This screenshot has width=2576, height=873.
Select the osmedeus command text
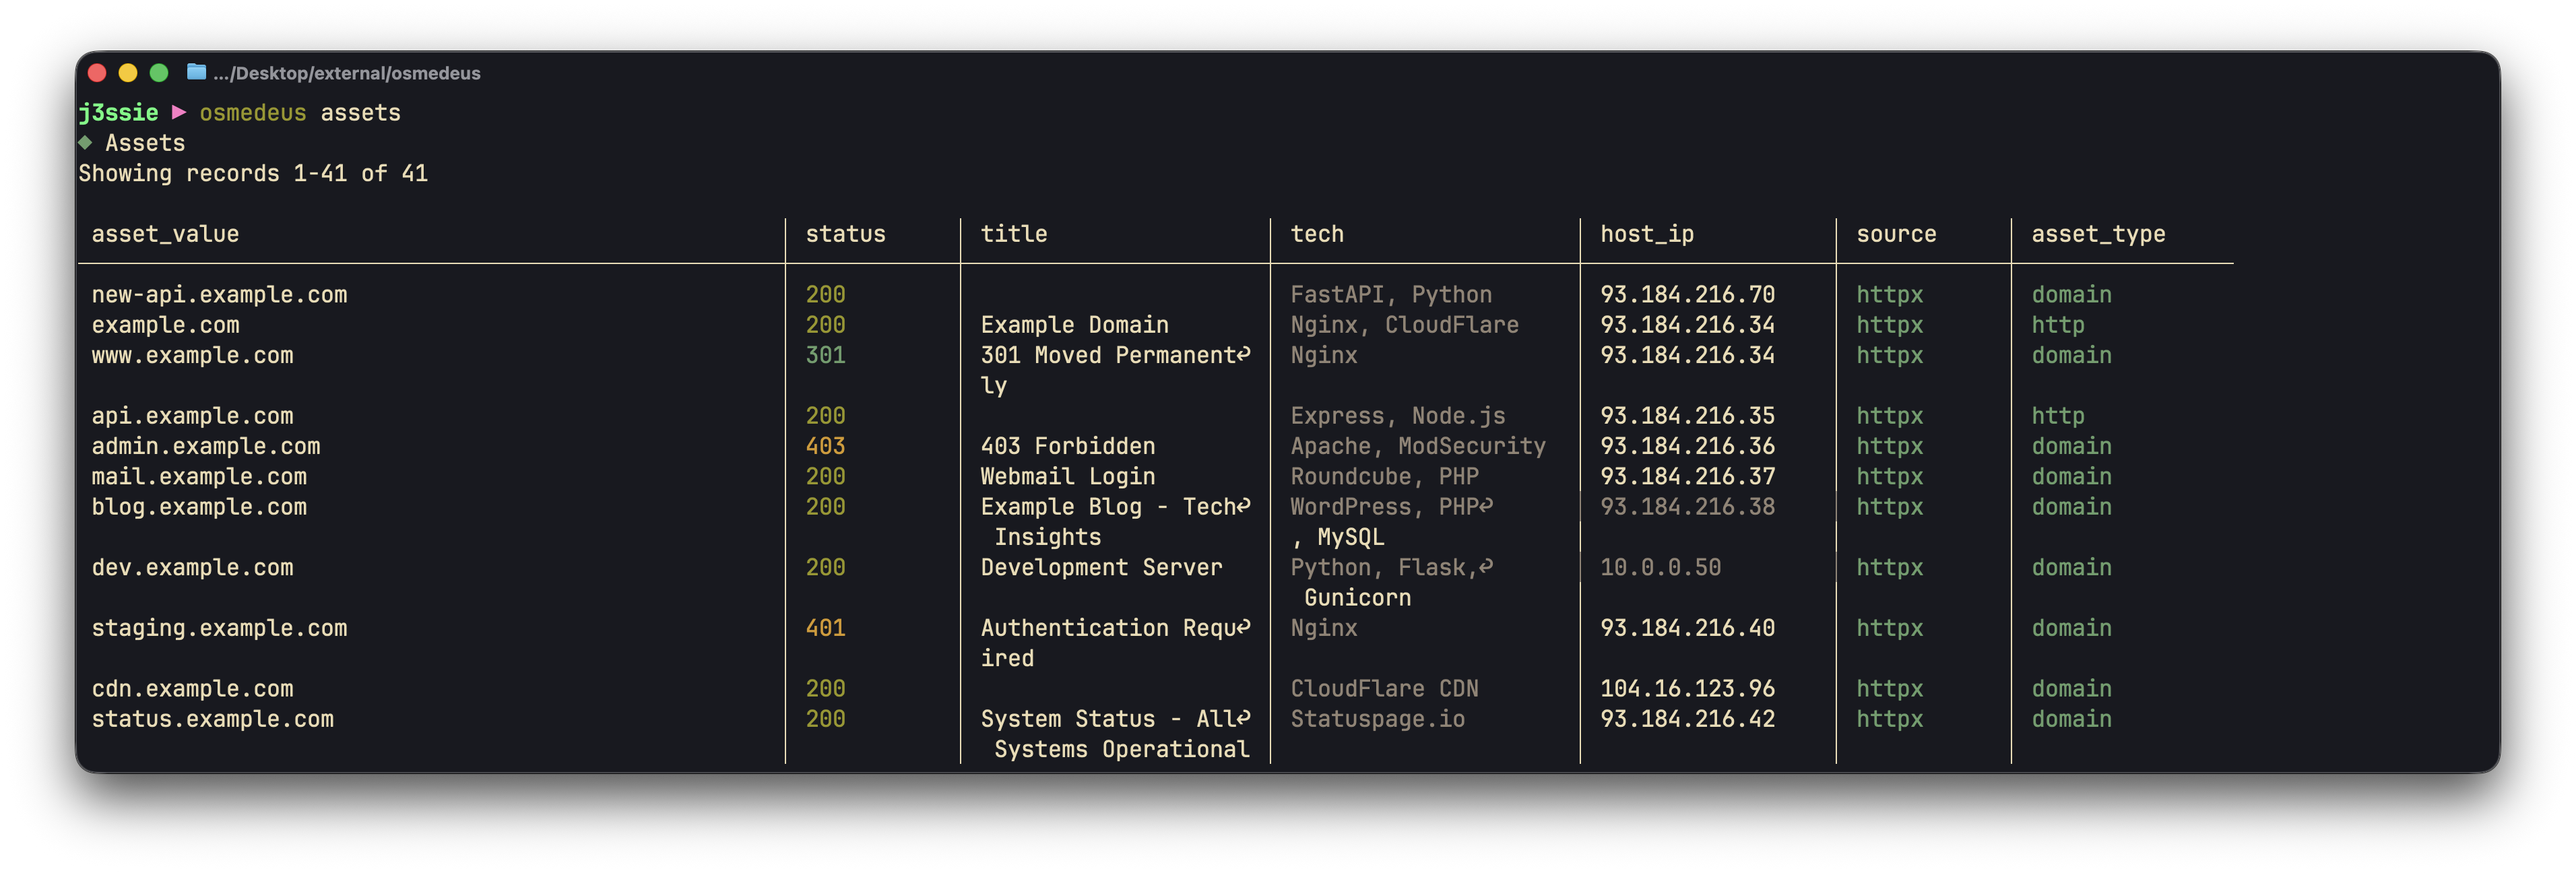(x=253, y=113)
